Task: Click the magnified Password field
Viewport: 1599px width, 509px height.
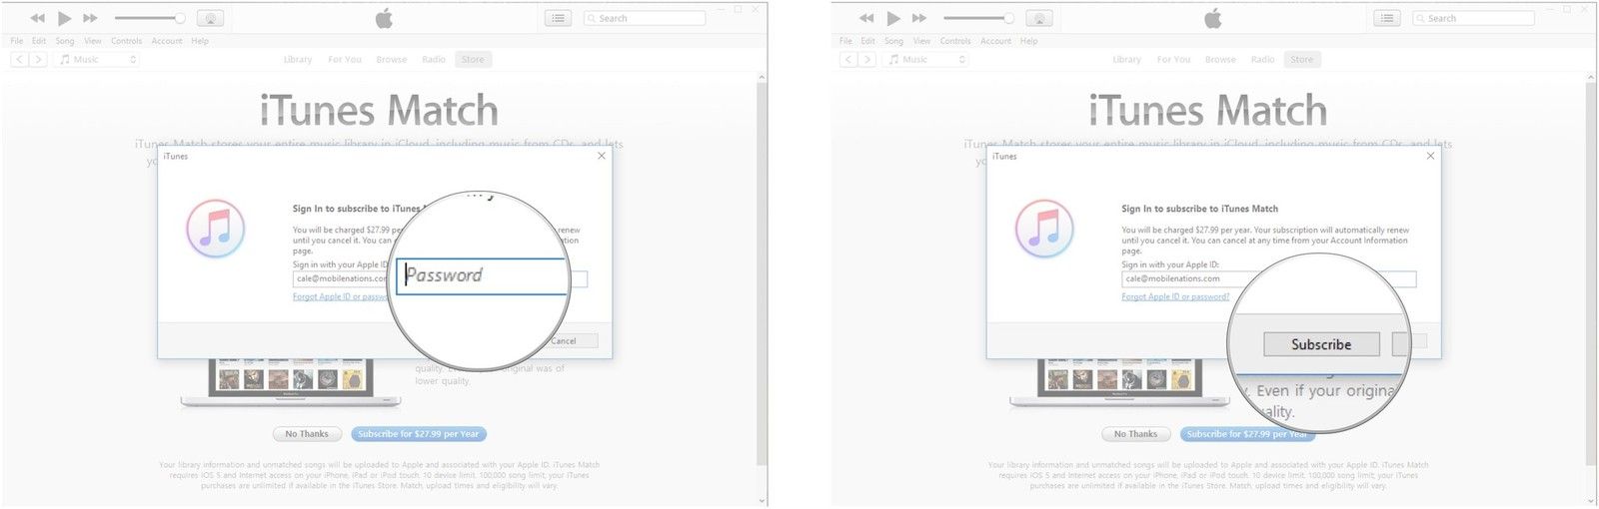Action: pyautogui.click(x=482, y=275)
